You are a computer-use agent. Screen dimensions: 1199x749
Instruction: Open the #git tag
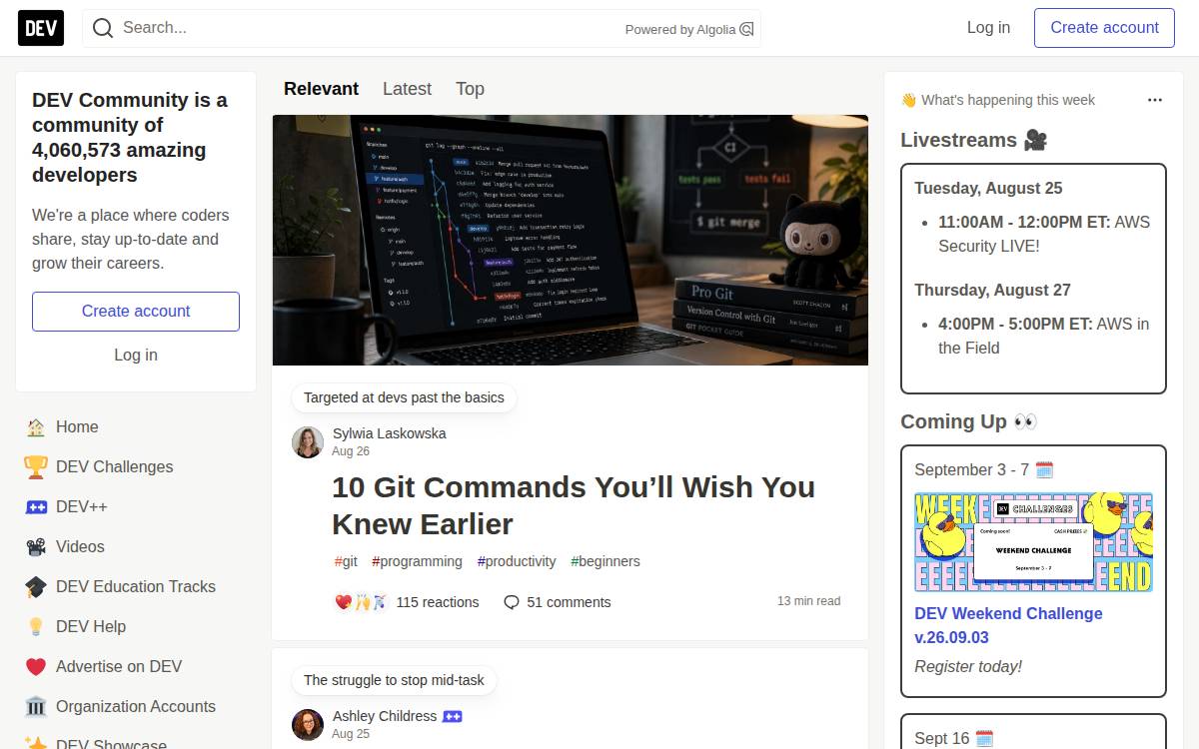click(346, 561)
